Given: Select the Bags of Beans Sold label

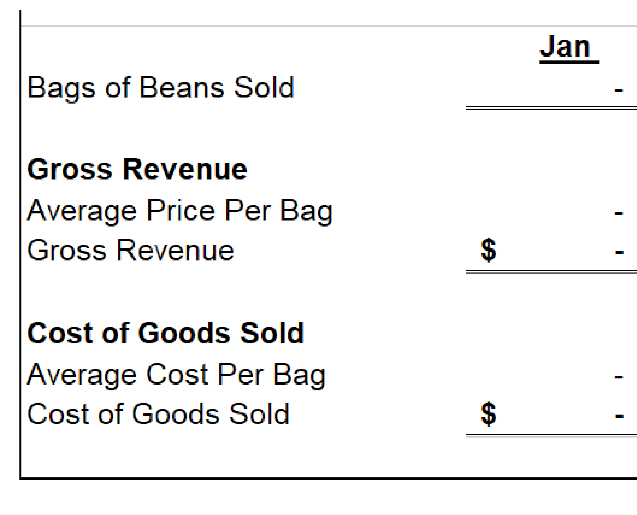Looking at the screenshot, I should 160,88.
